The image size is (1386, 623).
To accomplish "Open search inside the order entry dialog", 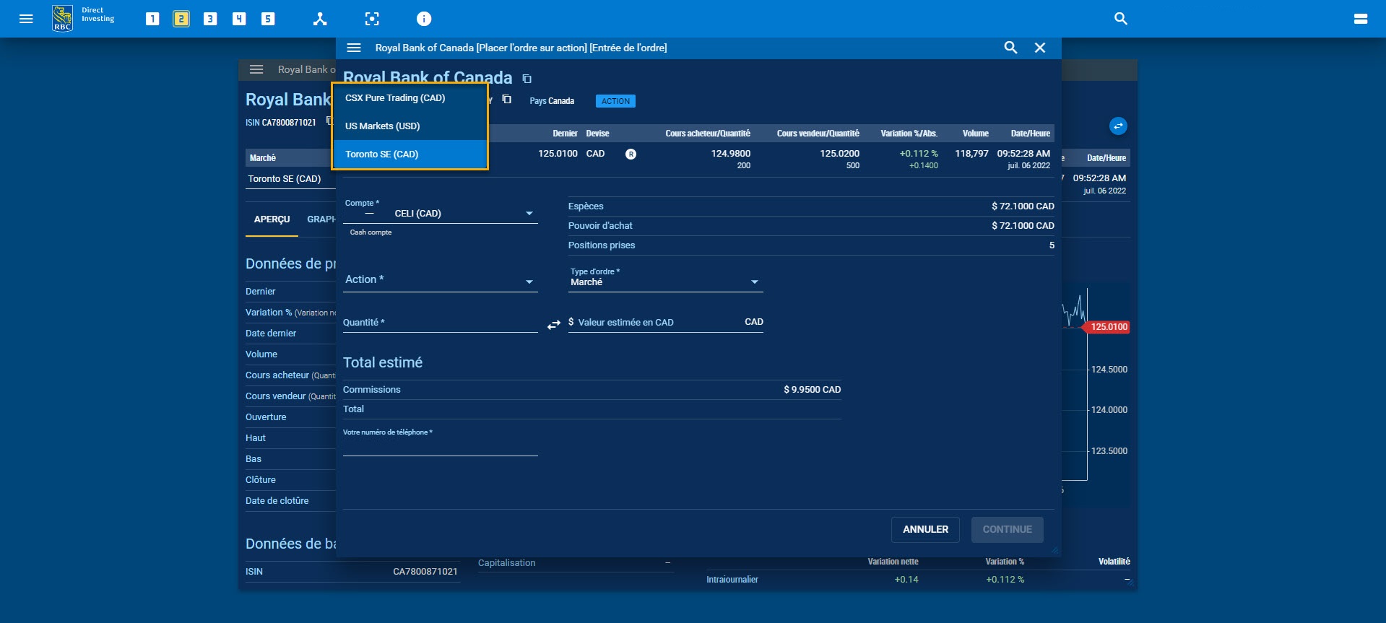I will point(1010,48).
